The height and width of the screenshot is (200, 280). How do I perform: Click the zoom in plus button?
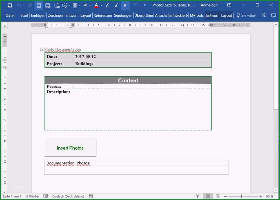point(261,196)
